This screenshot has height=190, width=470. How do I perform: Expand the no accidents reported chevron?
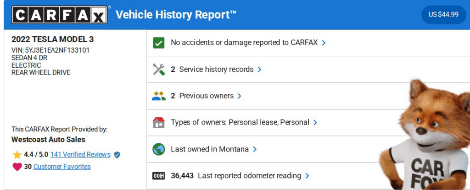pos(324,43)
